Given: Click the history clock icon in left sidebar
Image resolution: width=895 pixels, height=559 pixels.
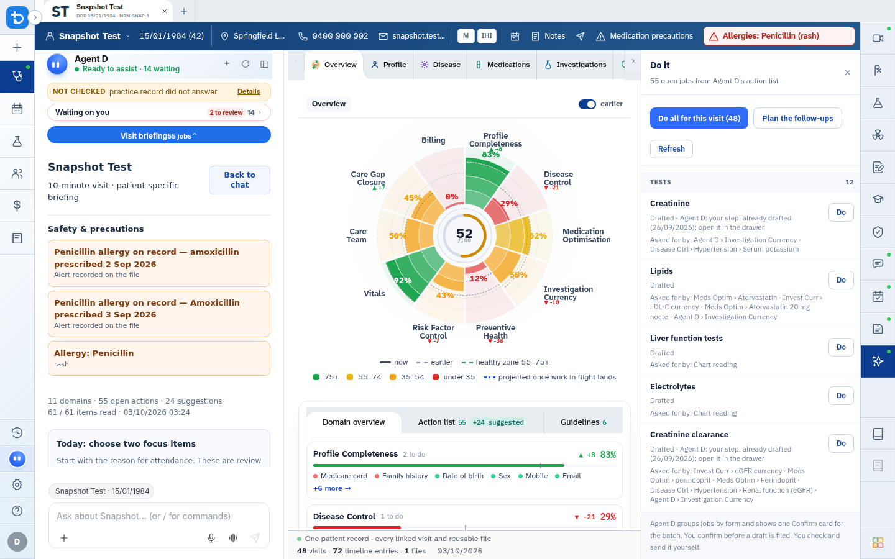Looking at the screenshot, I should (17, 432).
